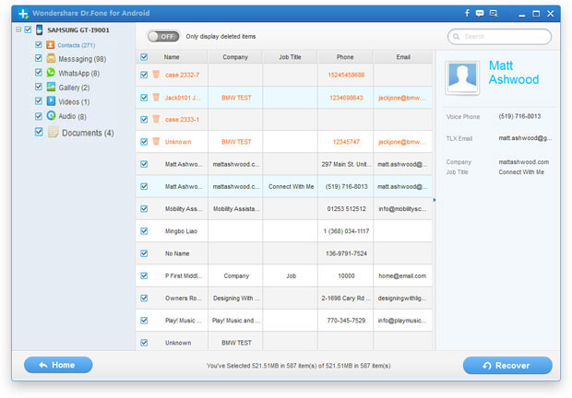
Task: Click the Search input field
Action: 504,36
